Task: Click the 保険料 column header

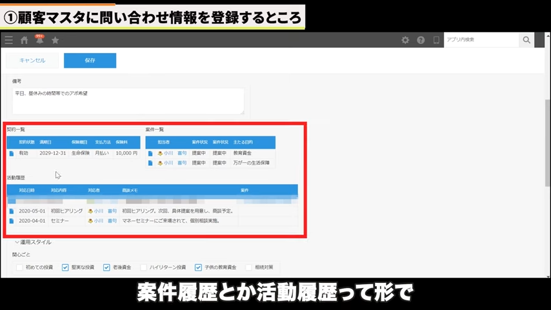Action: [x=121, y=142]
